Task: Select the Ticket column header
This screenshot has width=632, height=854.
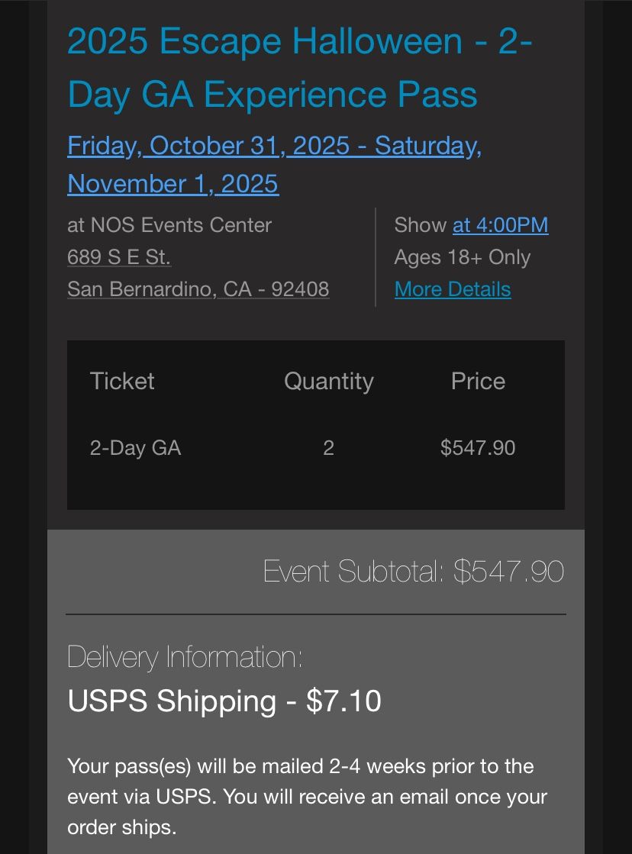Action: 121,381
